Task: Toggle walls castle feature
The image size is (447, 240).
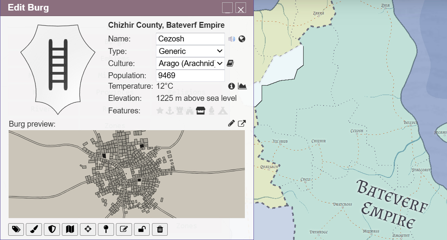Action: (190, 110)
